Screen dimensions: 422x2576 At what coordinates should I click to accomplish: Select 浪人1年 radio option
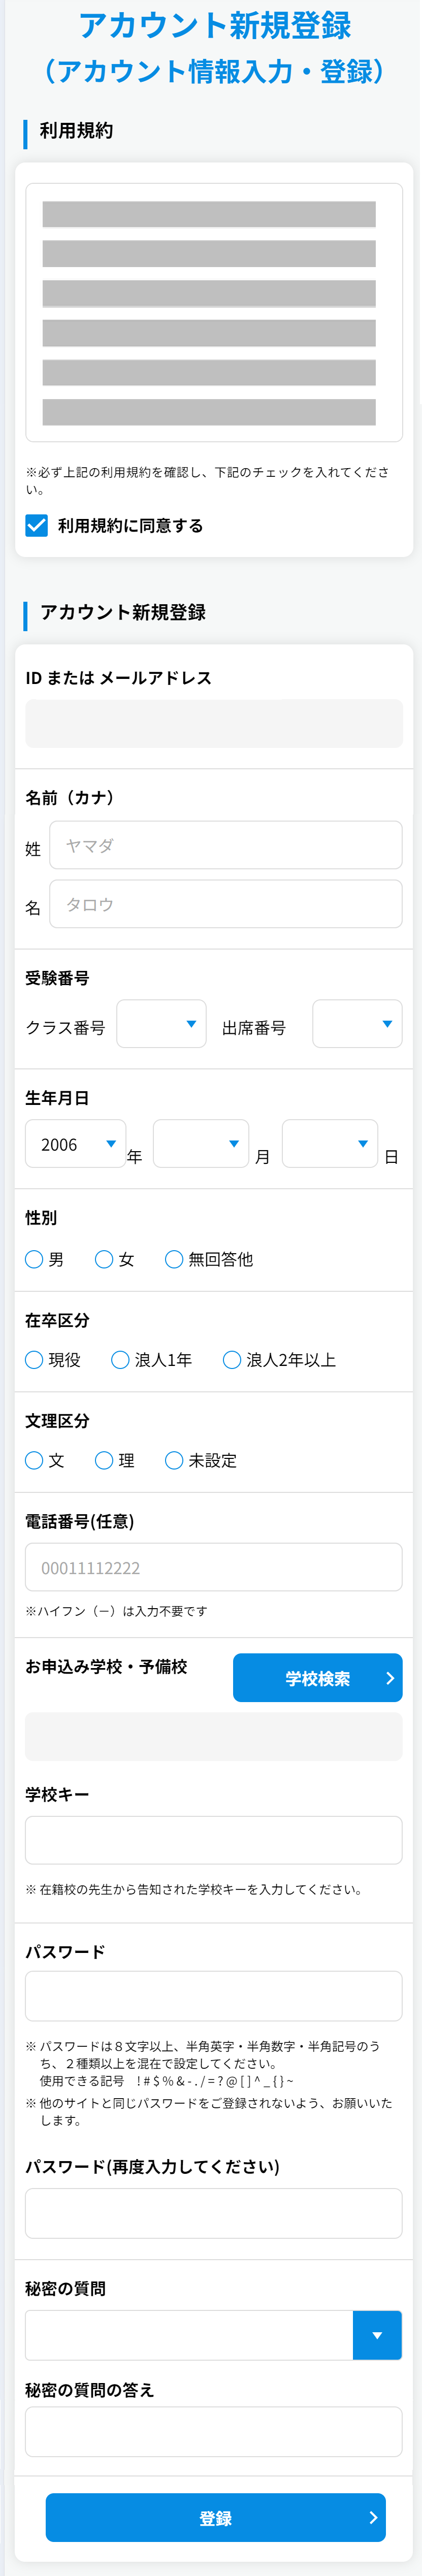point(120,1359)
